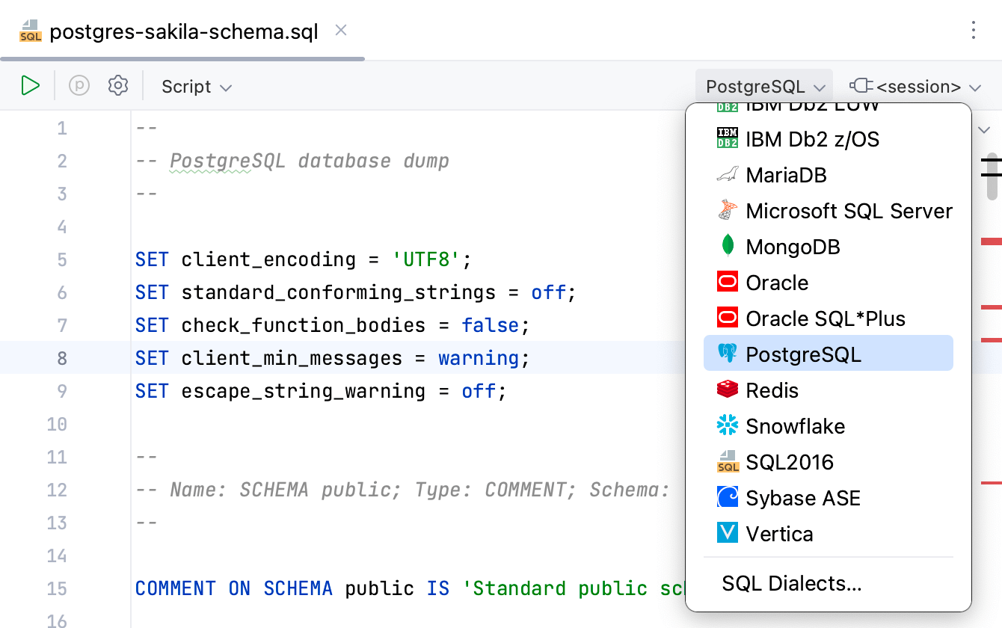Screen dimensions: 1002x628
Task: Click the Redis icon in the dialect list
Action: pyautogui.click(x=725, y=390)
